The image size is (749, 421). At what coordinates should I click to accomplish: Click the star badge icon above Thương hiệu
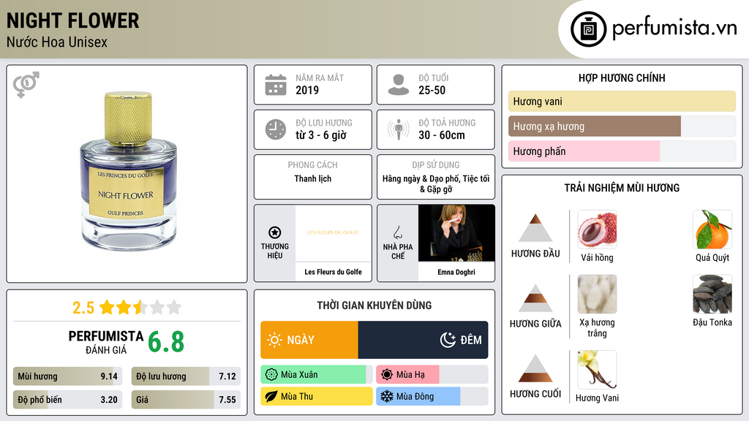point(275,232)
